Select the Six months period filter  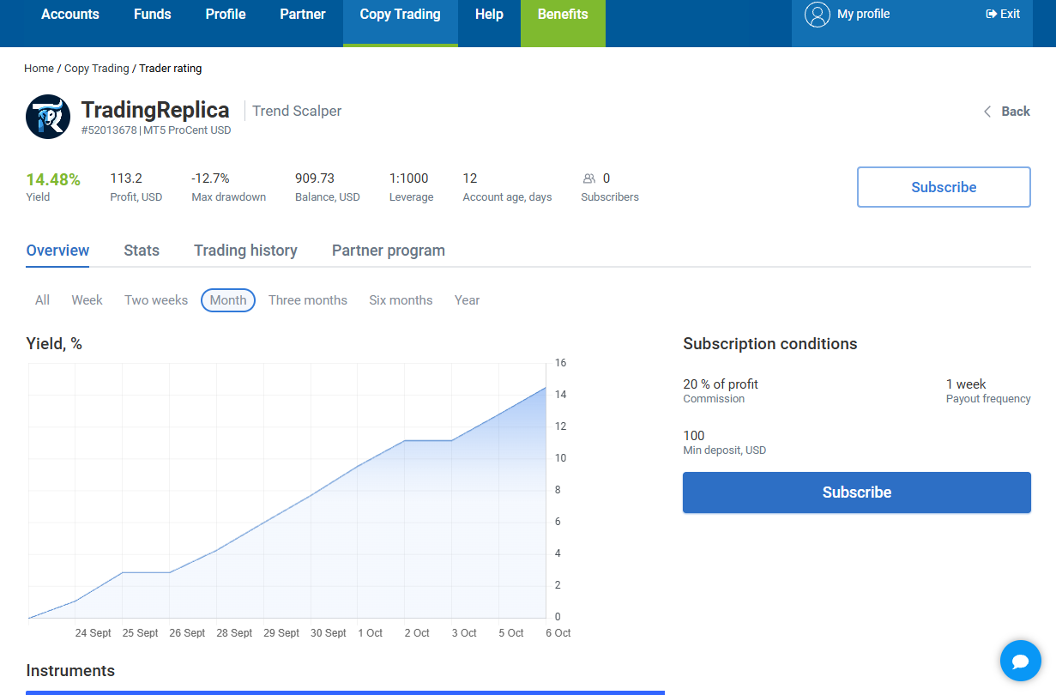(401, 300)
